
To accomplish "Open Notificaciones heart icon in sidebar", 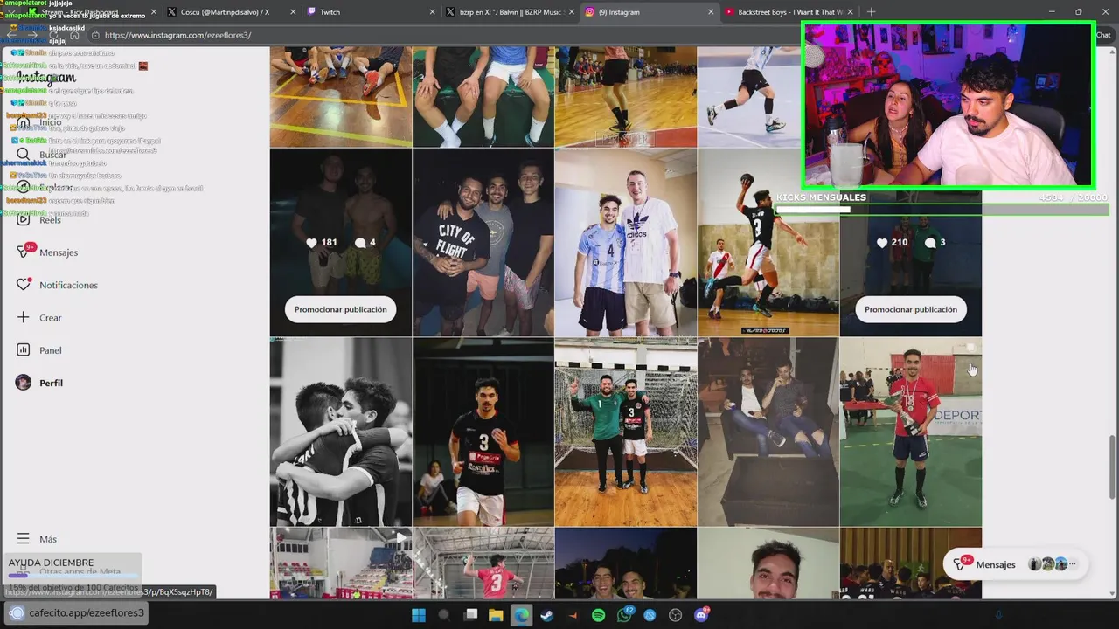I will pos(24,285).
